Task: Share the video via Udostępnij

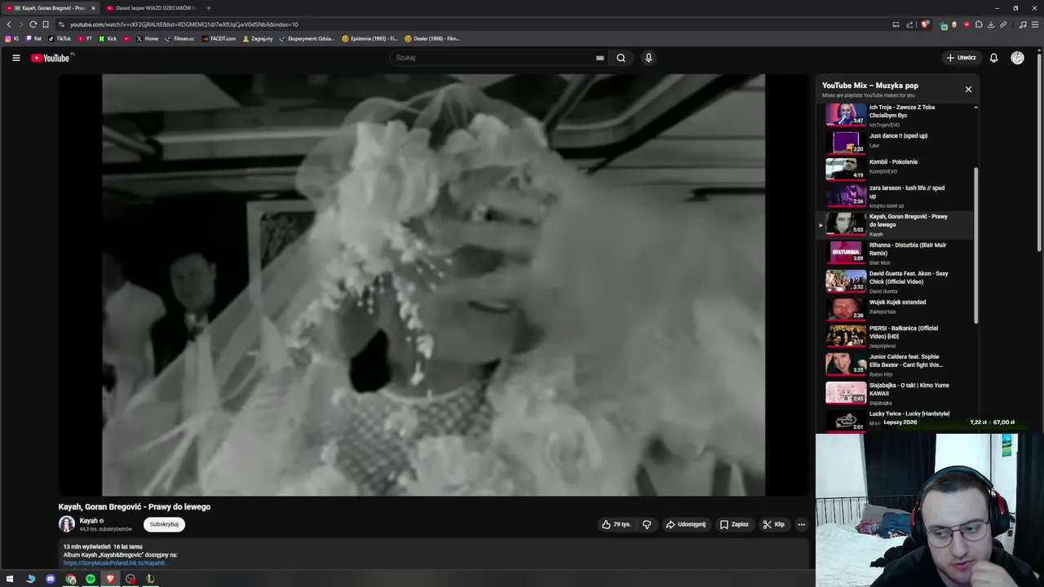Action: click(x=685, y=524)
